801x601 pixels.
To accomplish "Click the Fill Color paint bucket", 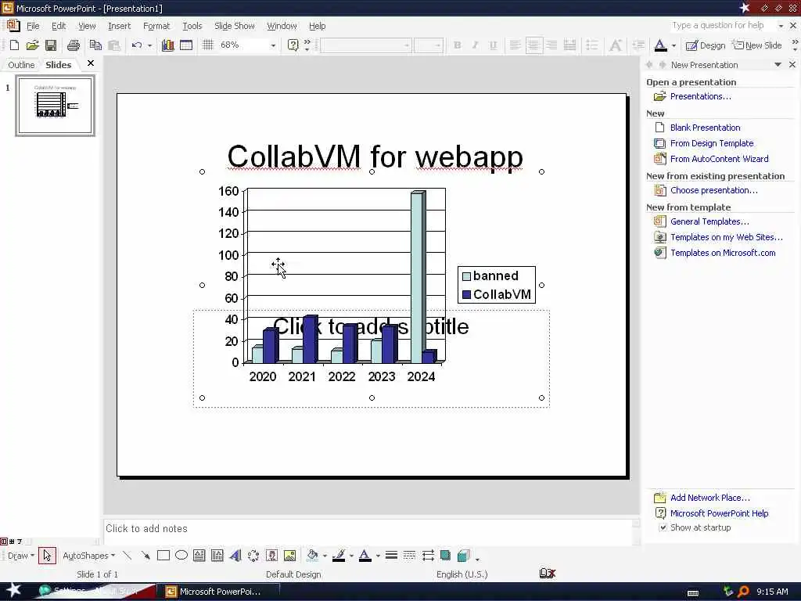I will pyautogui.click(x=312, y=556).
